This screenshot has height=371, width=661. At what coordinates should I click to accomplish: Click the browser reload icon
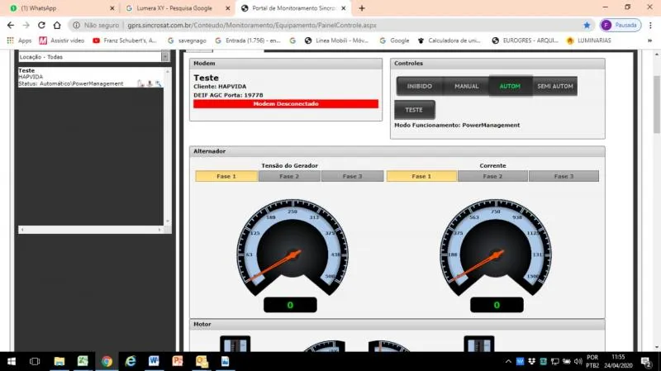(x=40, y=25)
